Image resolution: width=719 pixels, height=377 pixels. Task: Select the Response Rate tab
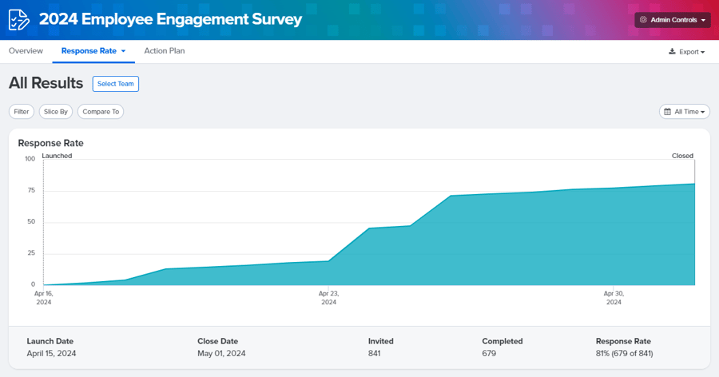coord(89,51)
